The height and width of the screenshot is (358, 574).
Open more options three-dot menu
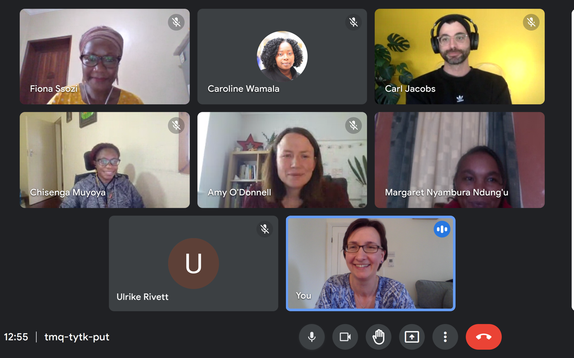[445, 337]
